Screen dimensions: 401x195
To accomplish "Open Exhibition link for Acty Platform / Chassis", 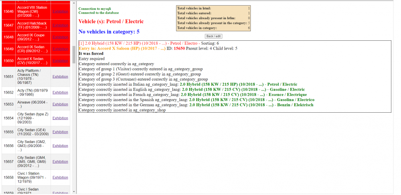I will point(61,76).
